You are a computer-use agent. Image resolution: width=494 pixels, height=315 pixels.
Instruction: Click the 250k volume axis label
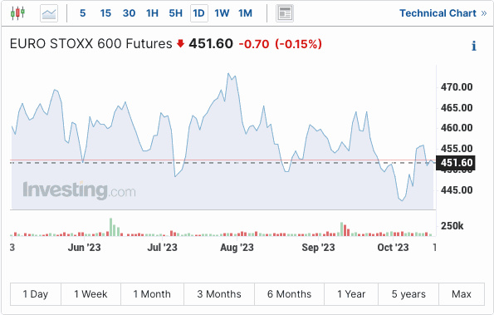[452, 226]
